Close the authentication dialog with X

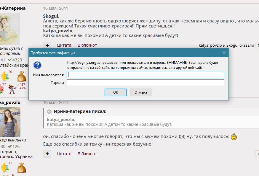[224, 53]
